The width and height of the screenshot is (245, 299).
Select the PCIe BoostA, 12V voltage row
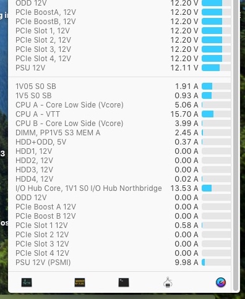[x=123, y=12]
